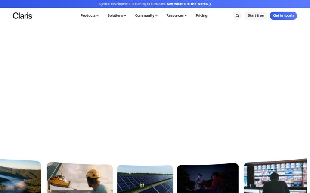Go to the Pricing page
310x193 pixels.
tap(201, 15)
